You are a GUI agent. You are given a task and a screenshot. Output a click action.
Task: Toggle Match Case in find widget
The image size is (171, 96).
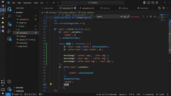pyautogui.click(x=122, y=17)
